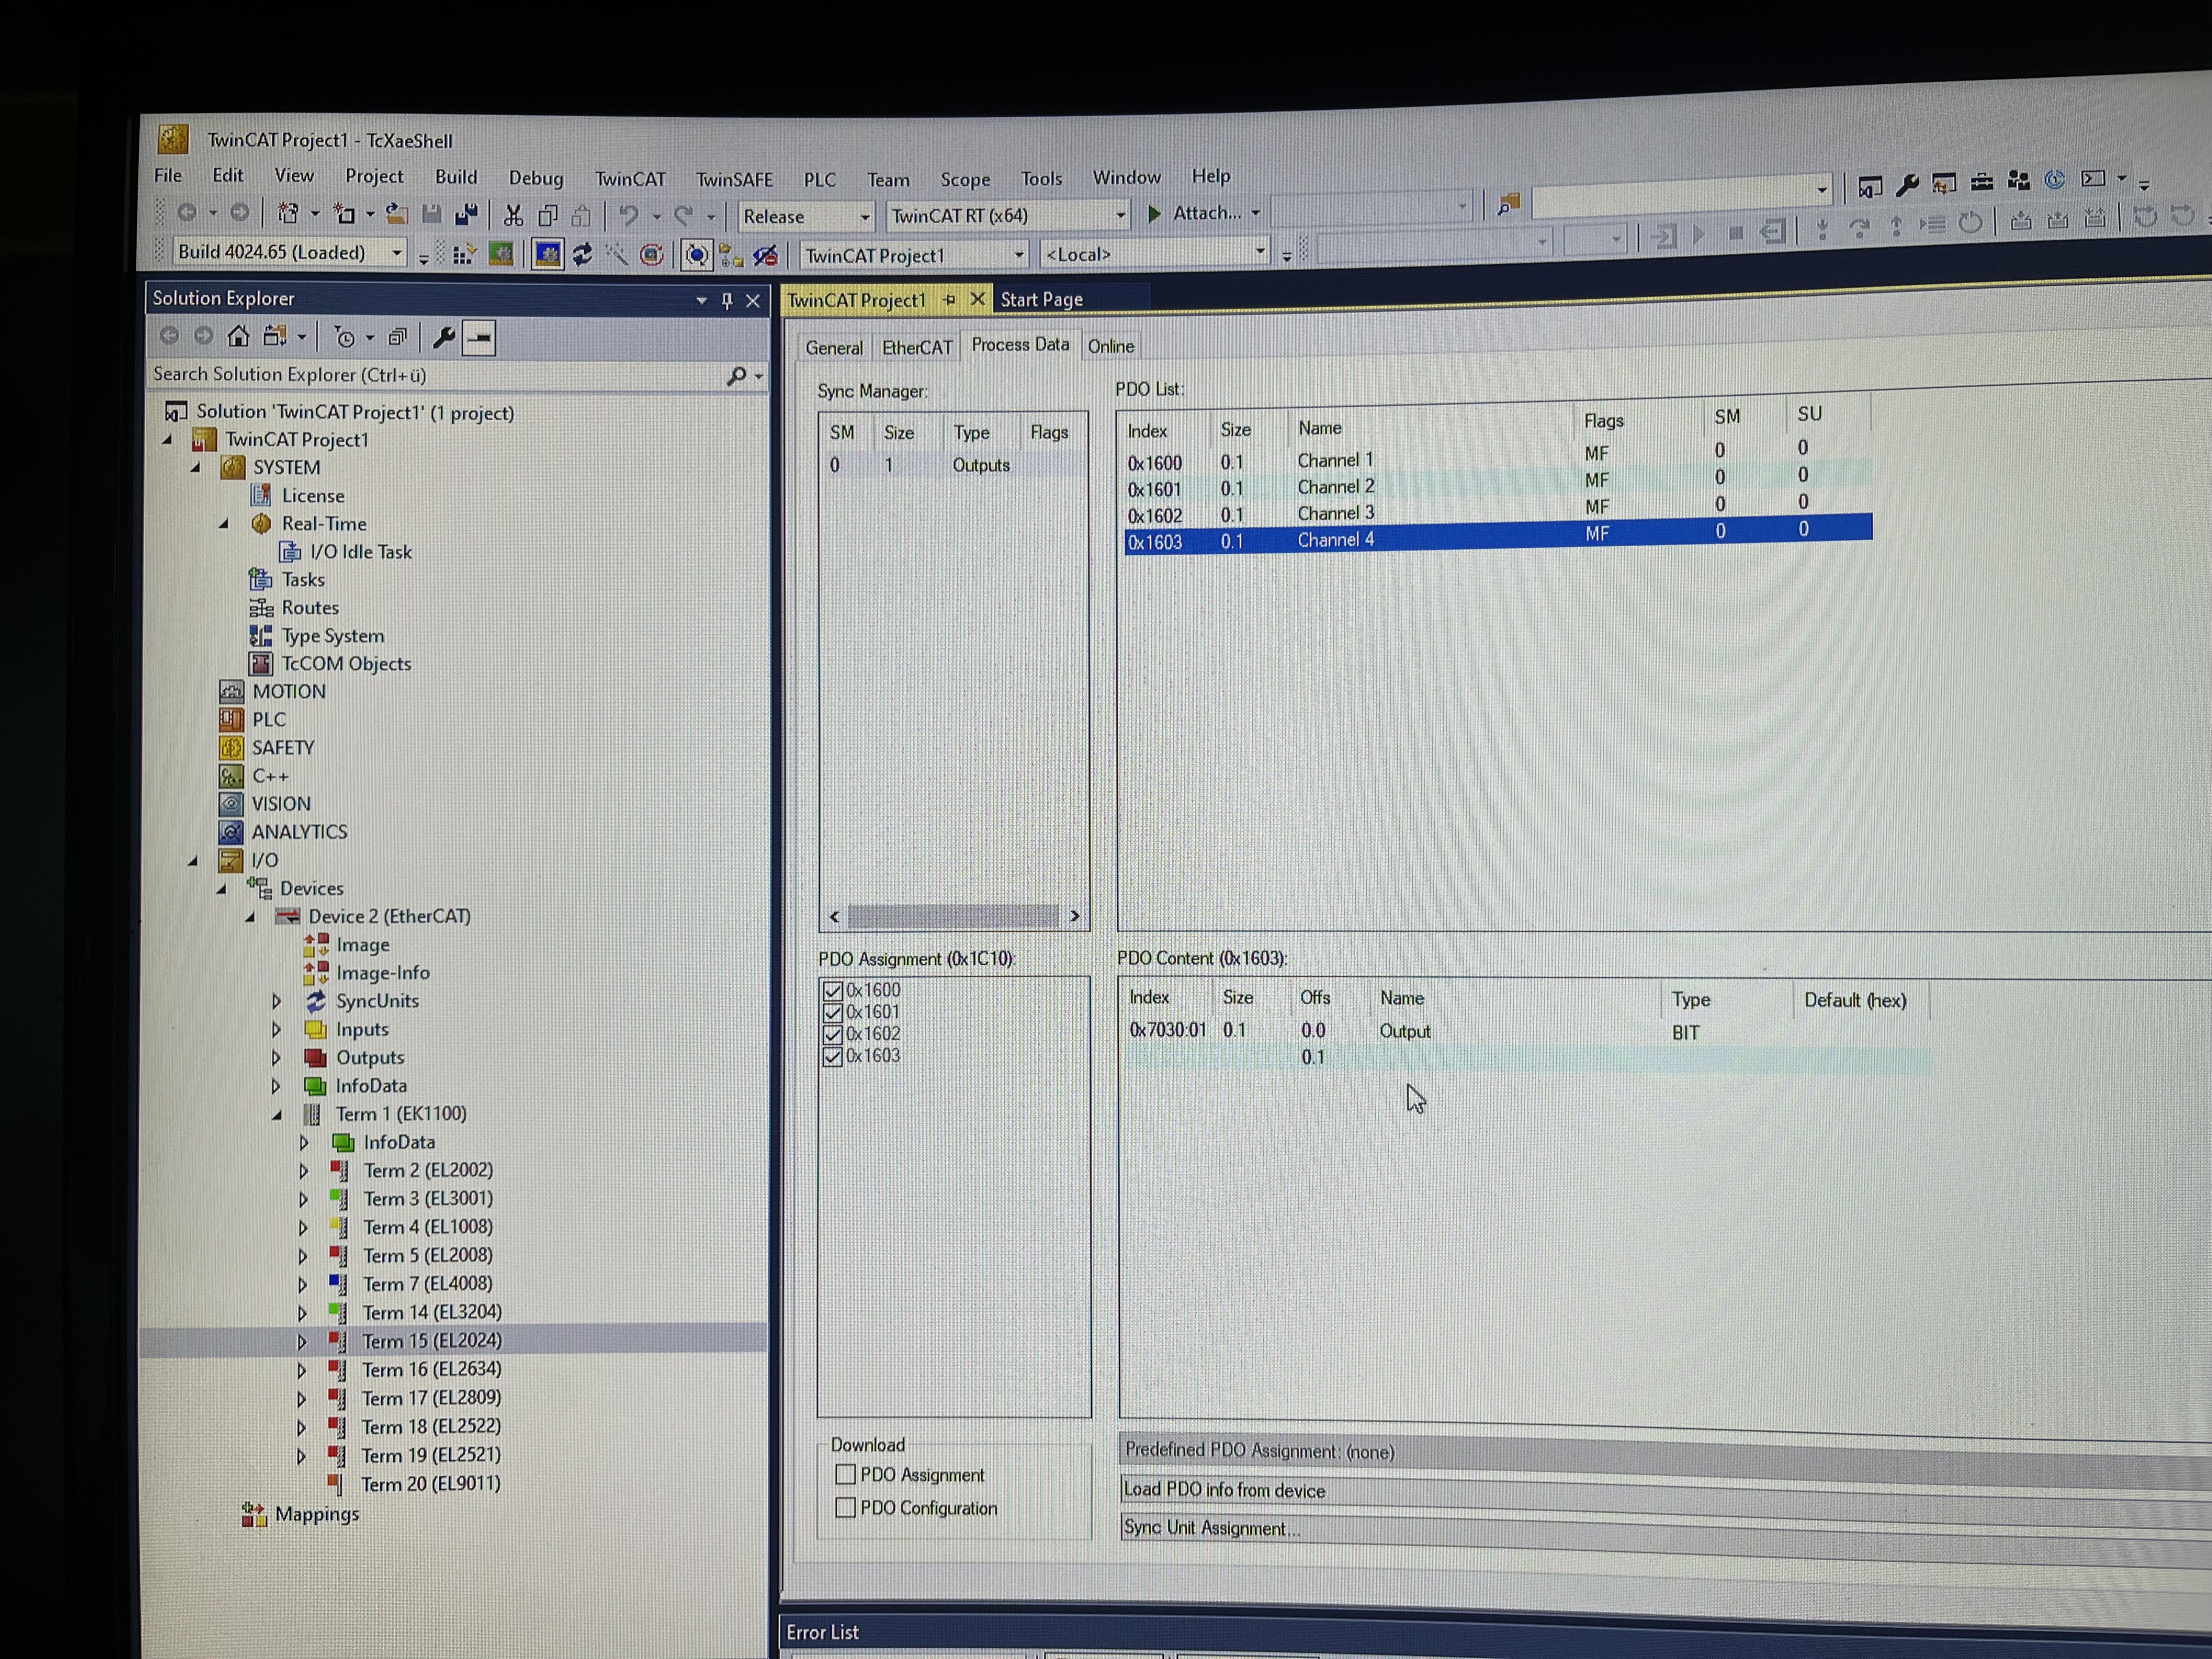Open the Build 4024.65 (Loaded) dropdown
This screenshot has width=2212, height=1659.
[397, 253]
